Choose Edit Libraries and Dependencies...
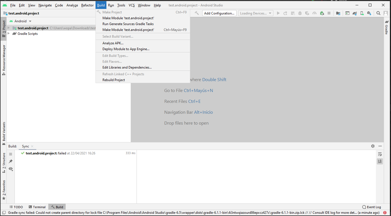 [x=143, y=67]
